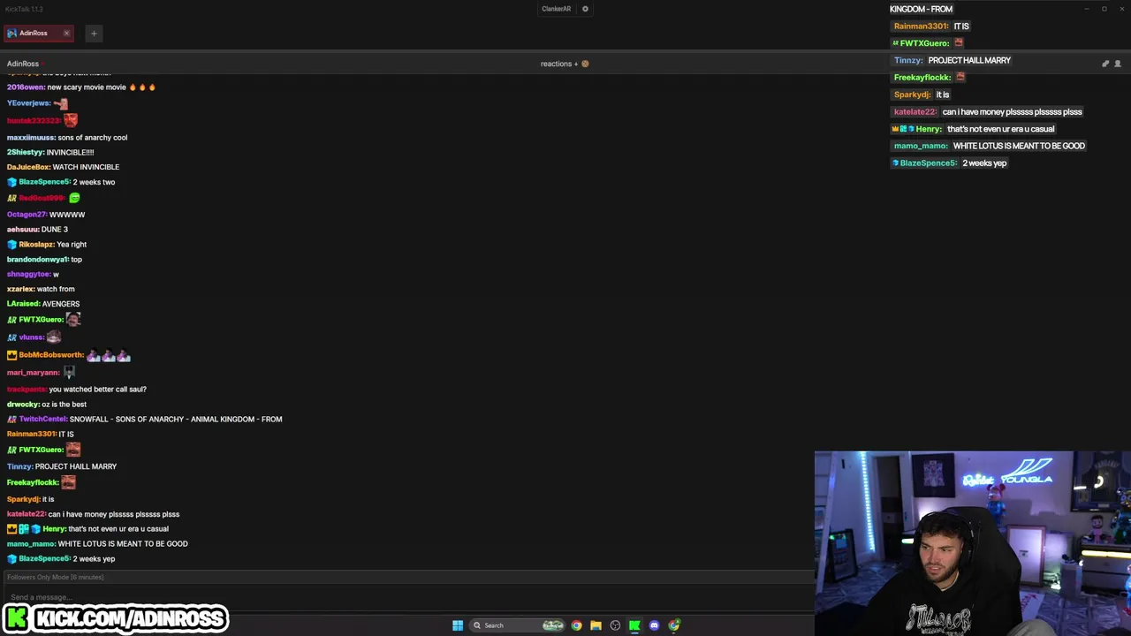The height and width of the screenshot is (636, 1131).
Task: Click username mamo_mamo in main chat
Action: [31, 544]
